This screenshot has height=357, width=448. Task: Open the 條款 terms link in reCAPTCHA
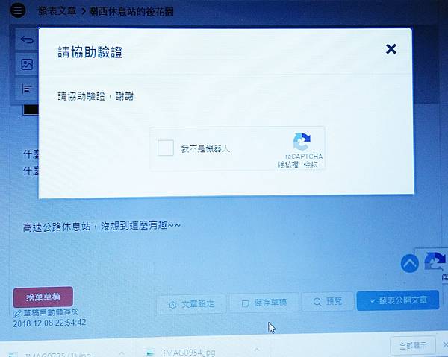click(x=311, y=164)
